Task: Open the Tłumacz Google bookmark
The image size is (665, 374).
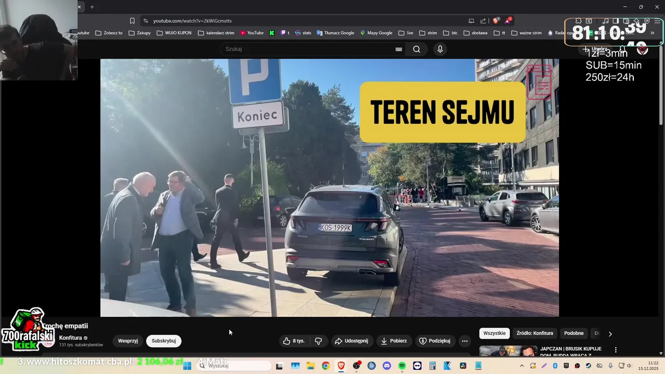Action: (335, 33)
